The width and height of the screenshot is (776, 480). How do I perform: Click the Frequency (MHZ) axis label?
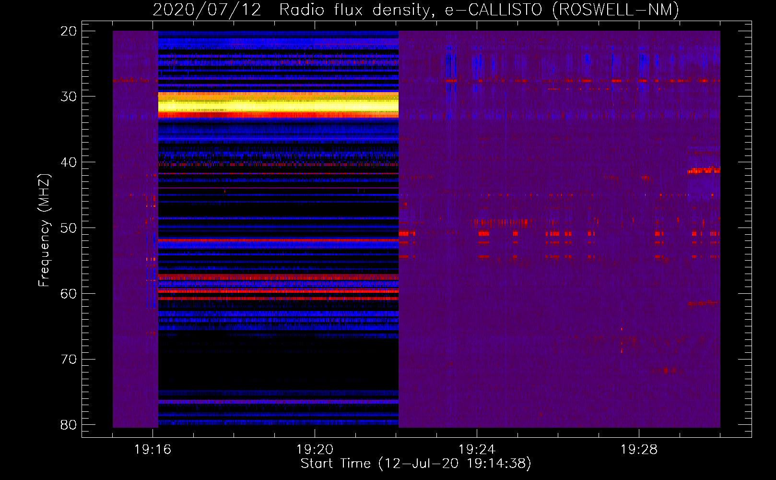coord(44,230)
